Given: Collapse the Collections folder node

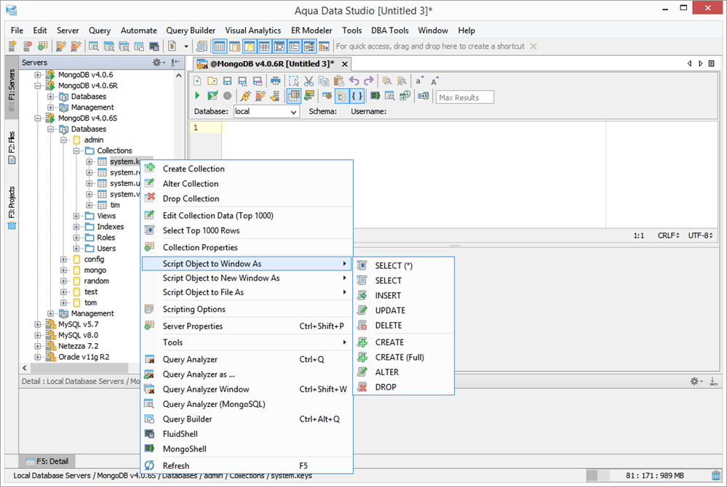Looking at the screenshot, I should click(x=76, y=151).
